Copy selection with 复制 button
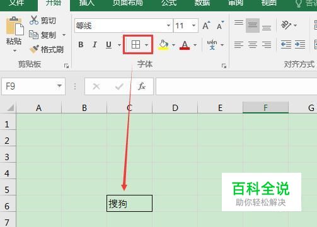This screenshot has height=227, width=317. [42, 35]
